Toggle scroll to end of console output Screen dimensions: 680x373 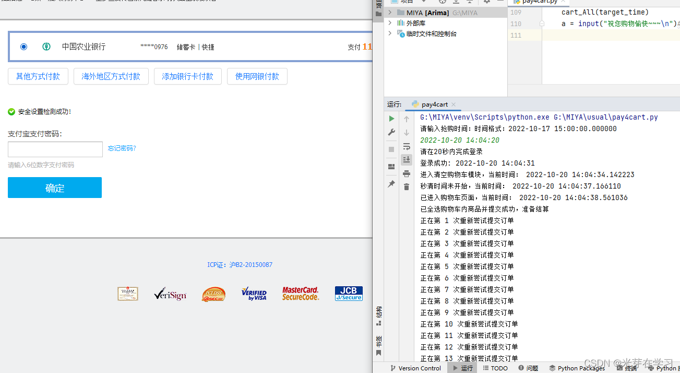click(407, 159)
